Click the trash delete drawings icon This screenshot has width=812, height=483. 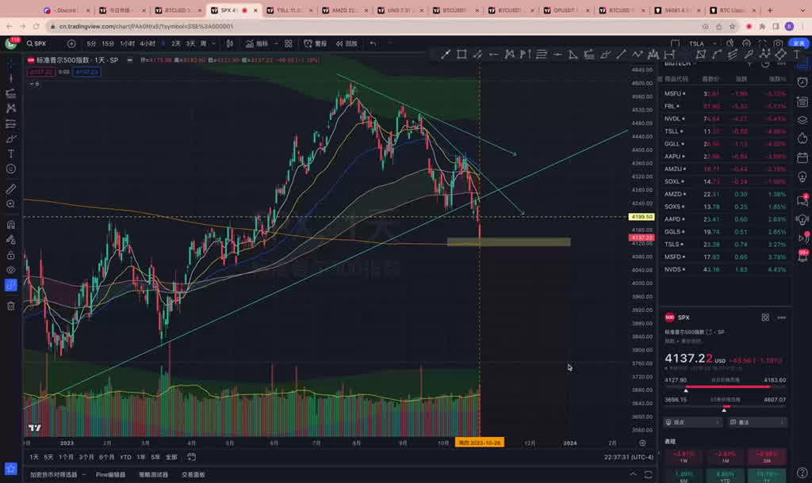[x=11, y=306]
